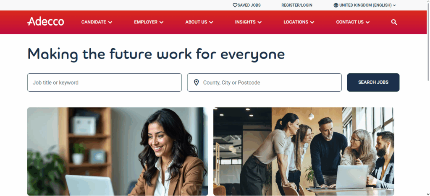Focus the Job title or keyword field

click(x=105, y=82)
